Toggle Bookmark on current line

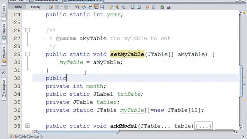123,7
